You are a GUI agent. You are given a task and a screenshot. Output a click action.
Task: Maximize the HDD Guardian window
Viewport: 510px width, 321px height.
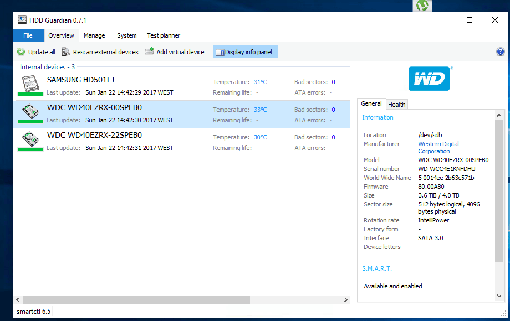(470, 20)
